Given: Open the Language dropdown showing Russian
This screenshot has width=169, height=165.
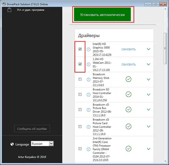Looking at the screenshot, I should click(42, 144).
